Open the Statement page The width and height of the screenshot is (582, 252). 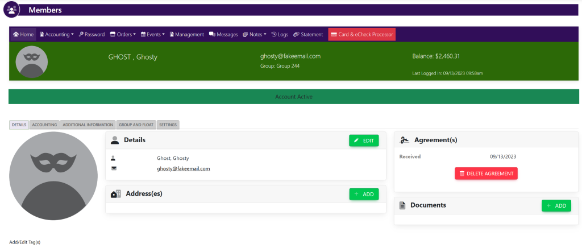[308, 34]
